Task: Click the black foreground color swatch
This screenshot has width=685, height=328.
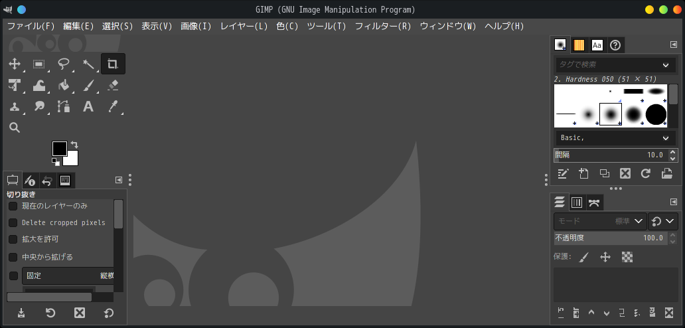Action: [x=60, y=149]
